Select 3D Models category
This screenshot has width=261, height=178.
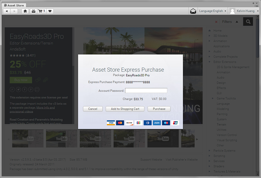220,36
